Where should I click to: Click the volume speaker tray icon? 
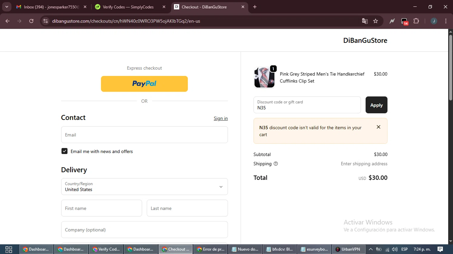pyautogui.click(x=395, y=249)
